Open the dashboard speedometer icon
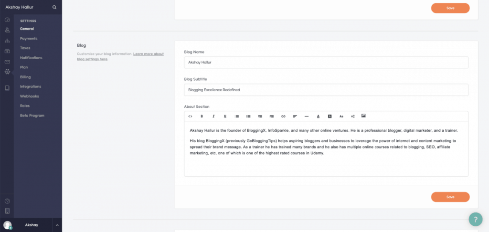Image resolution: width=489 pixels, height=232 pixels. (x=7, y=20)
